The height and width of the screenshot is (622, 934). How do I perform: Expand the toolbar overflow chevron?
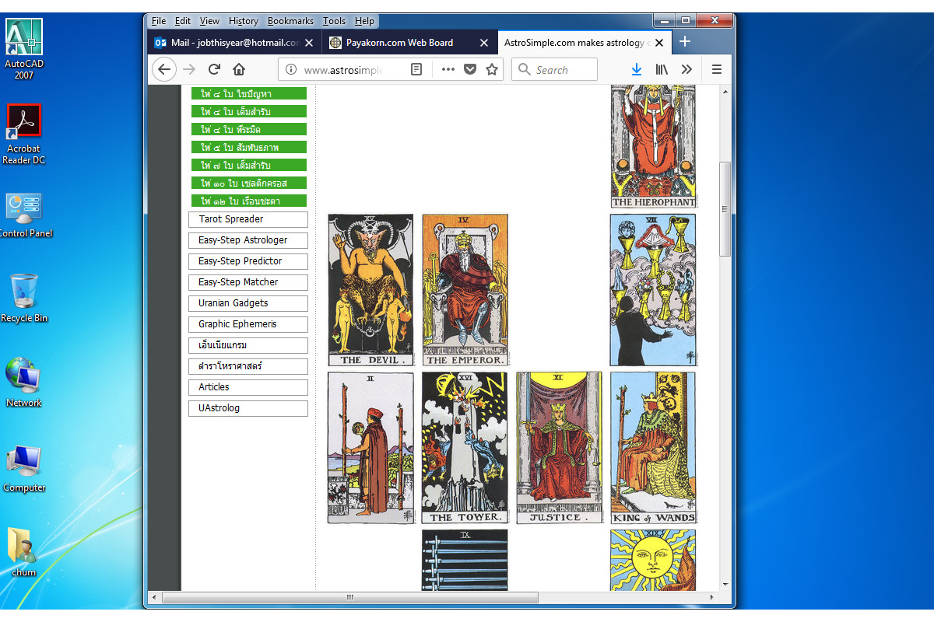point(686,69)
